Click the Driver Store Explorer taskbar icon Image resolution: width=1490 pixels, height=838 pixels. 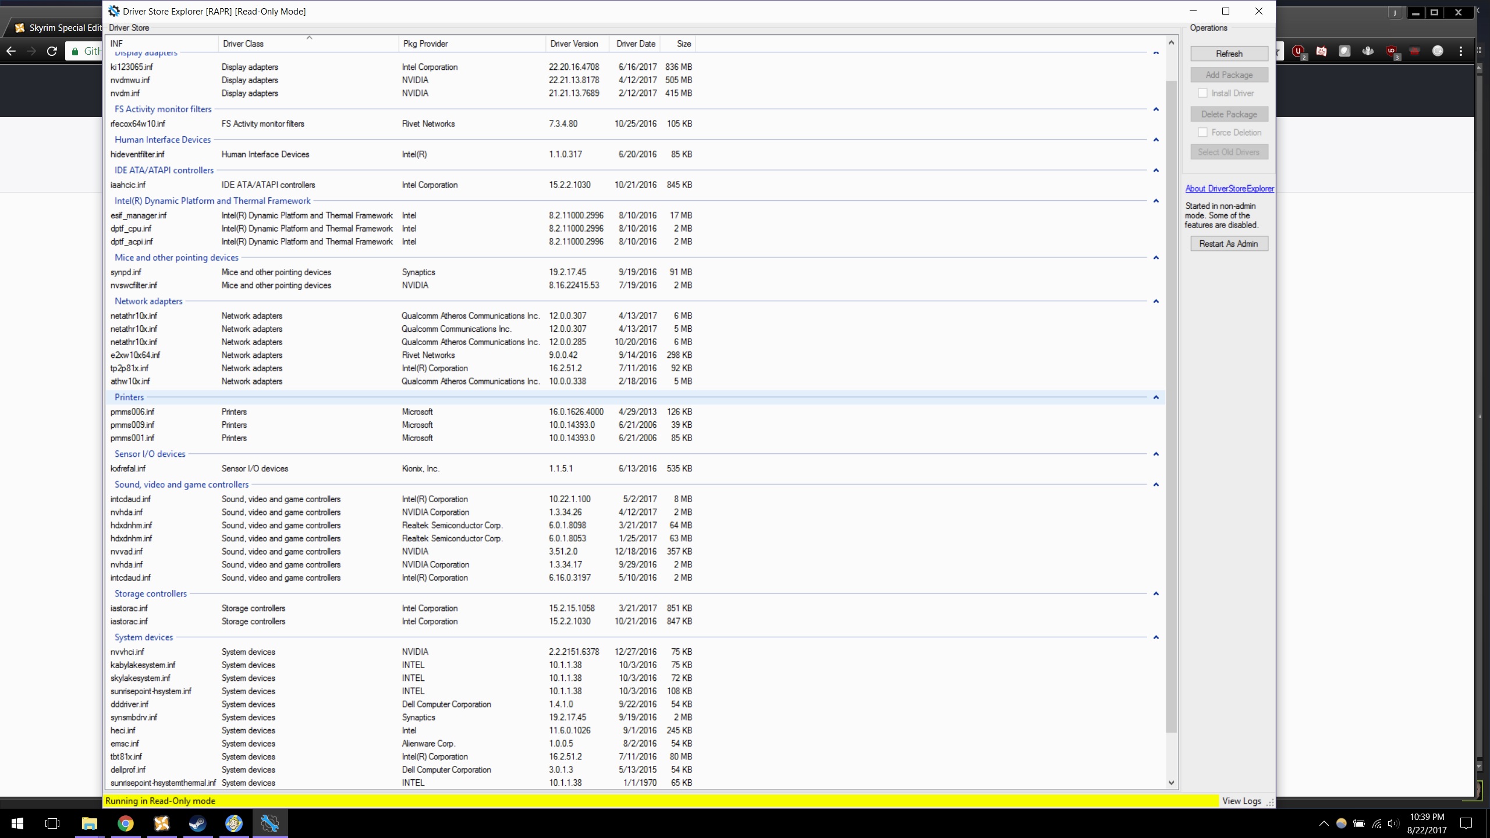pos(270,823)
